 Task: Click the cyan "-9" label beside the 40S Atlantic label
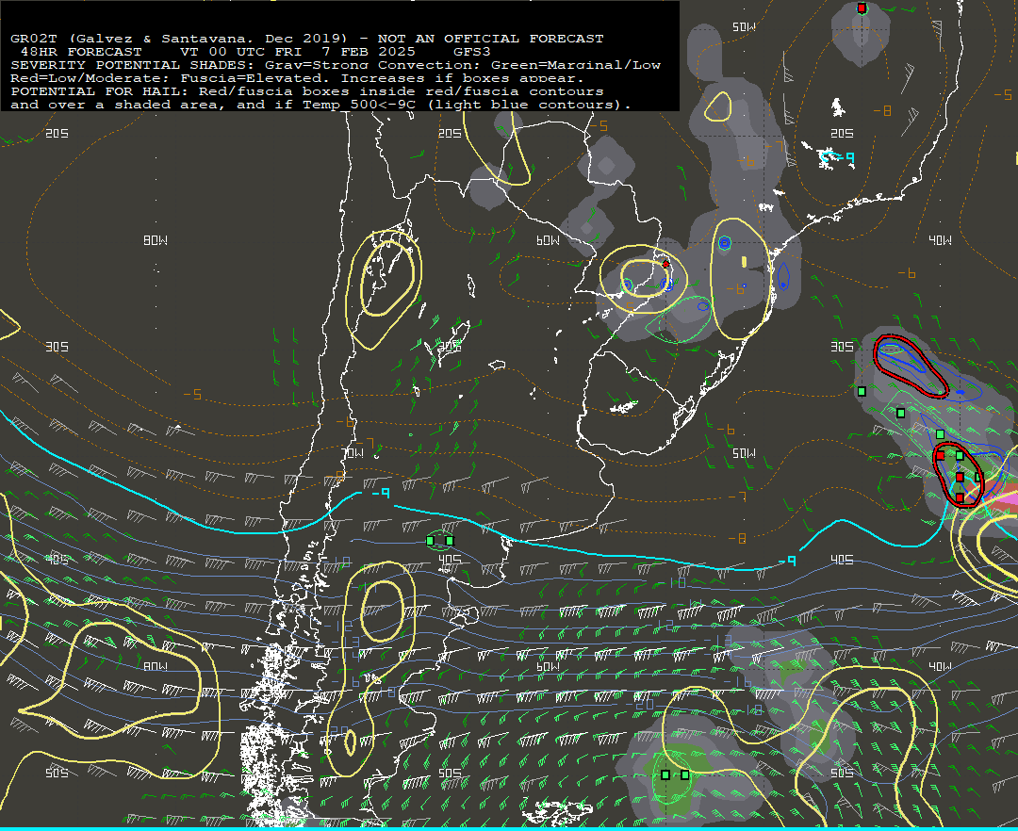tap(787, 561)
